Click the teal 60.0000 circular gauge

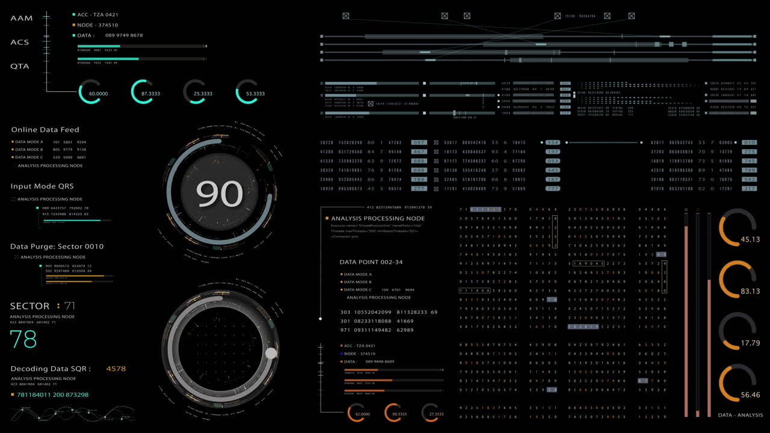click(90, 92)
